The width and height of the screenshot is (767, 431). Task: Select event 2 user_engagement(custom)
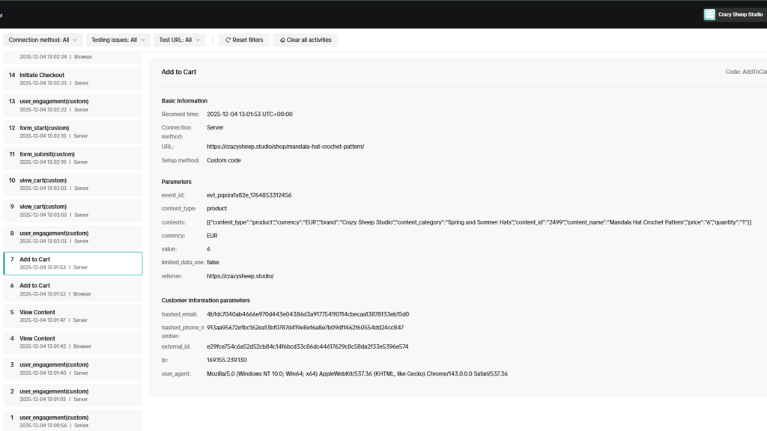pos(73,395)
